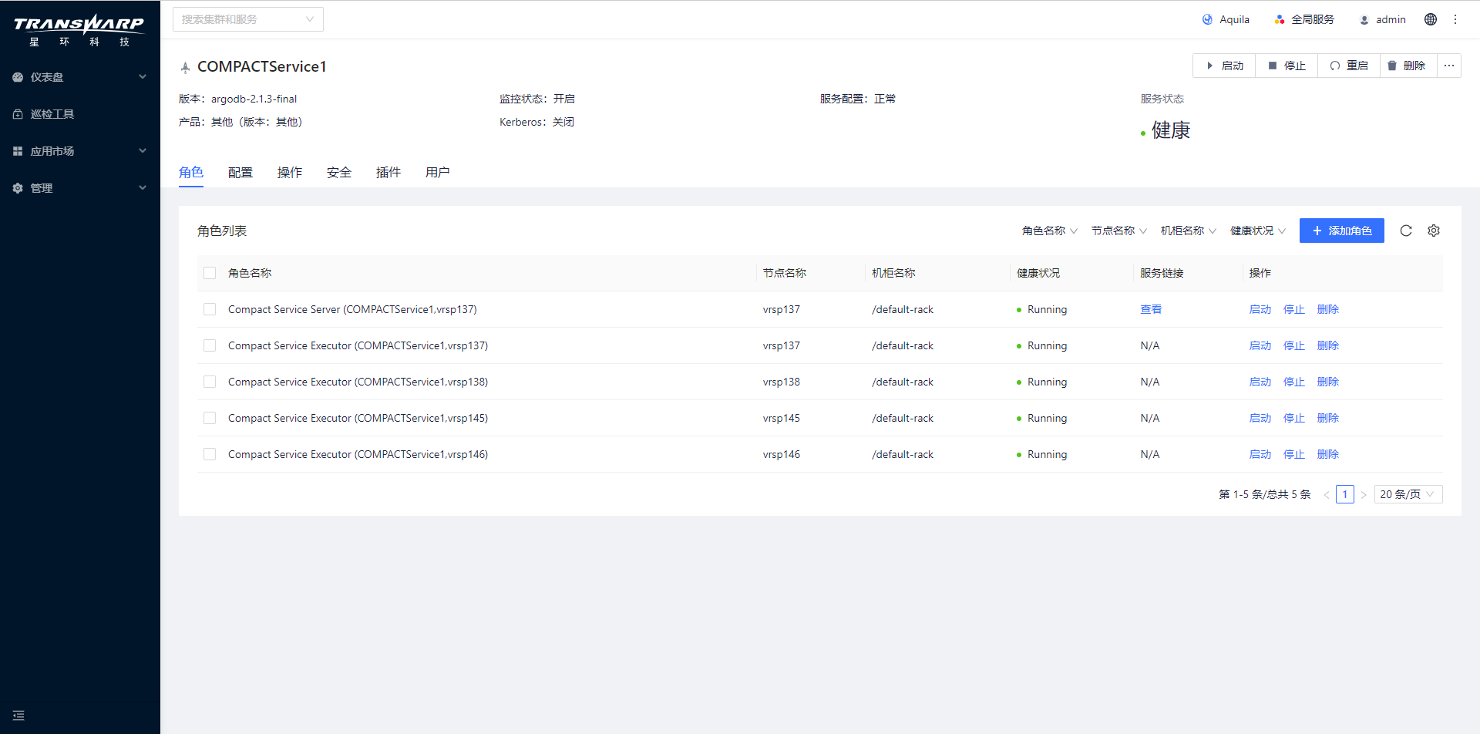
Task: Open 查看 service link for Server role
Action: (1151, 309)
